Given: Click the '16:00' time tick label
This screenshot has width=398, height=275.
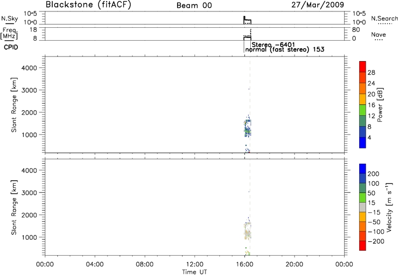Looking at the screenshot, I should 244,265.
